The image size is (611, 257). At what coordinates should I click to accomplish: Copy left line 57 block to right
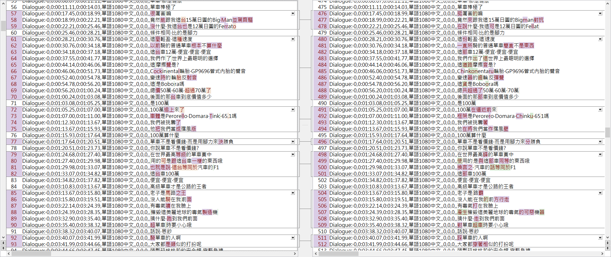tap(293, 13)
